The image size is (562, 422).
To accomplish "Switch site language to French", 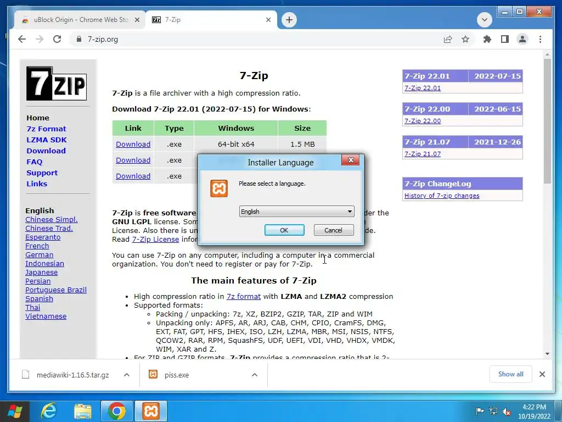I will tap(37, 246).
